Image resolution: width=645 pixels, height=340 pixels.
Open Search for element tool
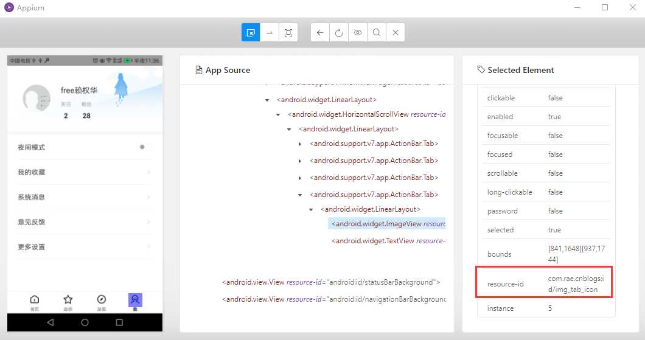coord(377,32)
